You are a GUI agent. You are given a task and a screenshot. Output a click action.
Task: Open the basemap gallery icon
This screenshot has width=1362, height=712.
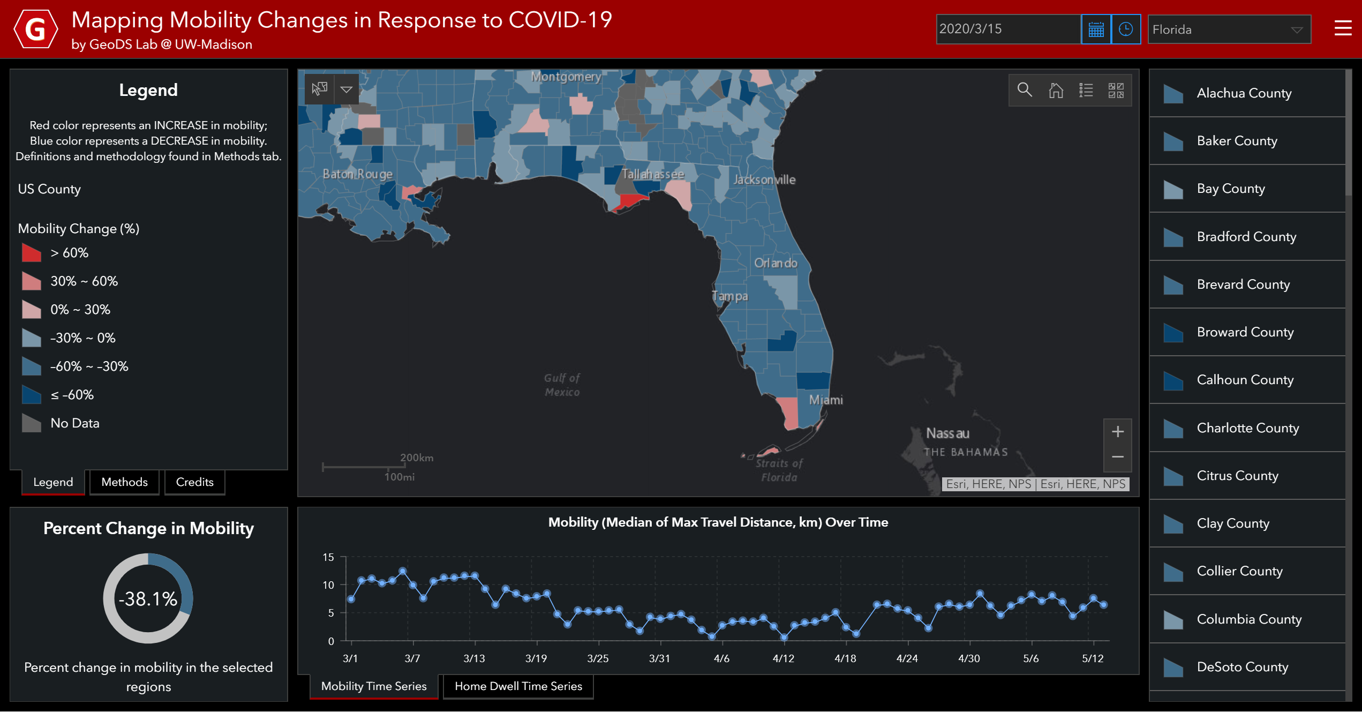pyautogui.click(x=1116, y=90)
